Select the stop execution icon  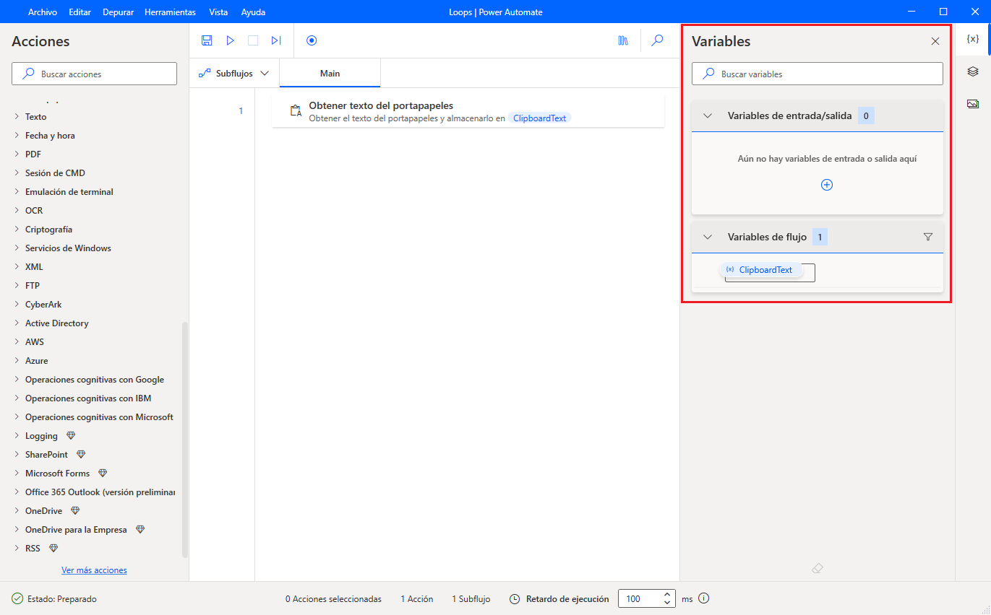253,40
